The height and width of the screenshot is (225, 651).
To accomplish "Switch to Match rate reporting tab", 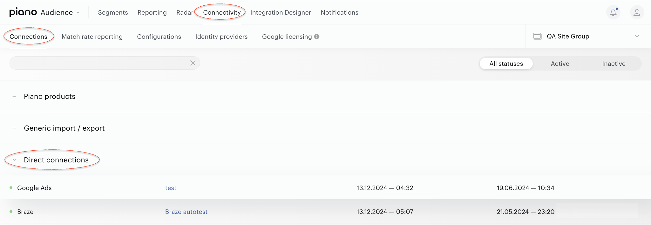I will pyautogui.click(x=92, y=37).
